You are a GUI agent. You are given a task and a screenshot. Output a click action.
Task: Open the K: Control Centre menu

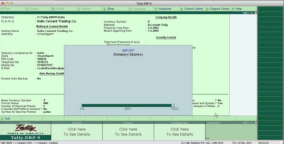[x=192, y=9]
